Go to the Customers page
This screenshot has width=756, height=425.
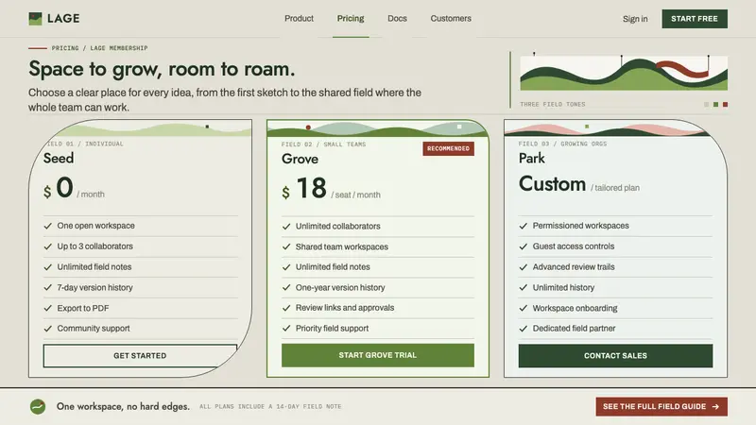tap(451, 18)
